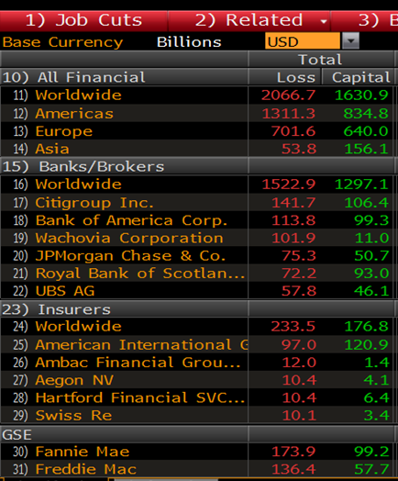Click Royal Bank of Scotland capital 93.0
Screen dimensions: 398x481
371,274
